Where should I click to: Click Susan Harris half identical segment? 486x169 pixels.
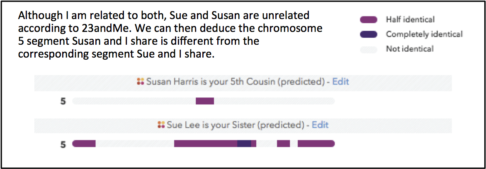pyautogui.click(x=205, y=101)
